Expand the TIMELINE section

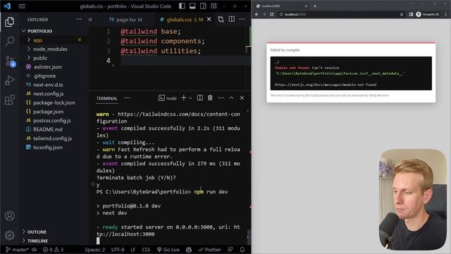(37, 241)
